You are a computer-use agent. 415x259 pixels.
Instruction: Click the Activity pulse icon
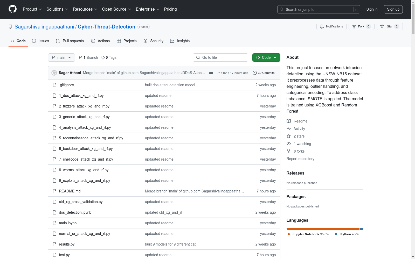click(289, 129)
